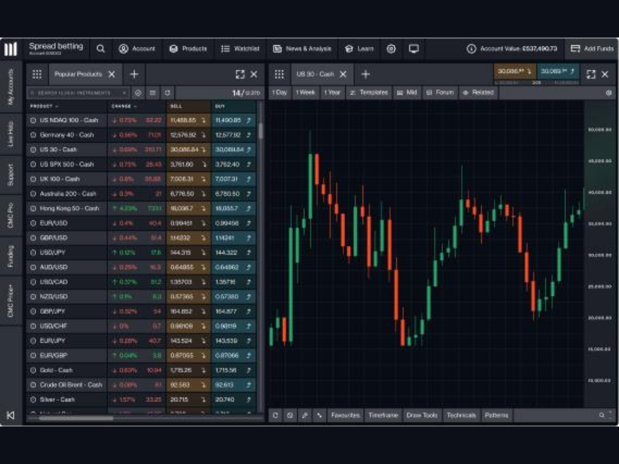Select the USD/JPY product row

coord(141,253)
